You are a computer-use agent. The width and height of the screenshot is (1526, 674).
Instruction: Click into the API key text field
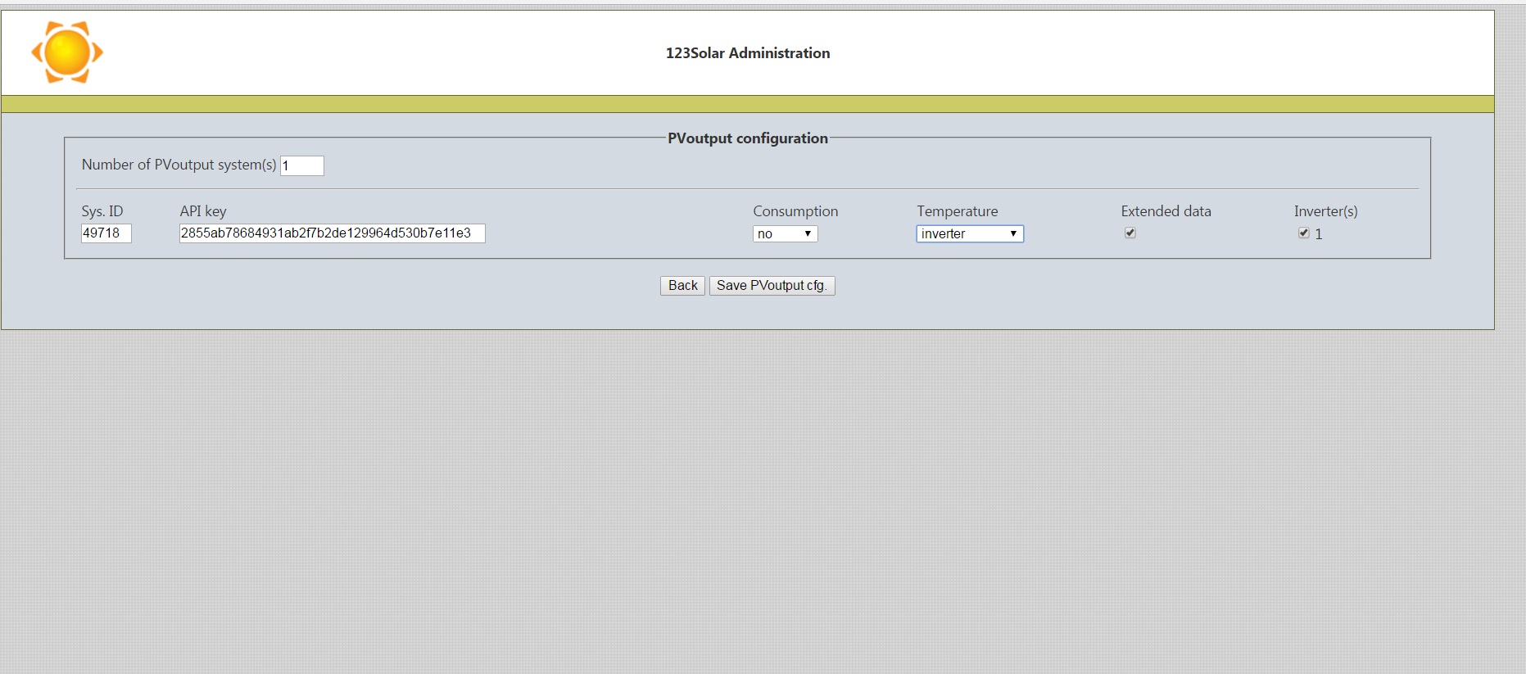[333, 233]
